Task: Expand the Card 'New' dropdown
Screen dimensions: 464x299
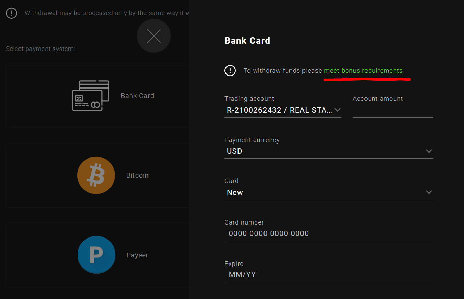Action: tap(329, 192)
